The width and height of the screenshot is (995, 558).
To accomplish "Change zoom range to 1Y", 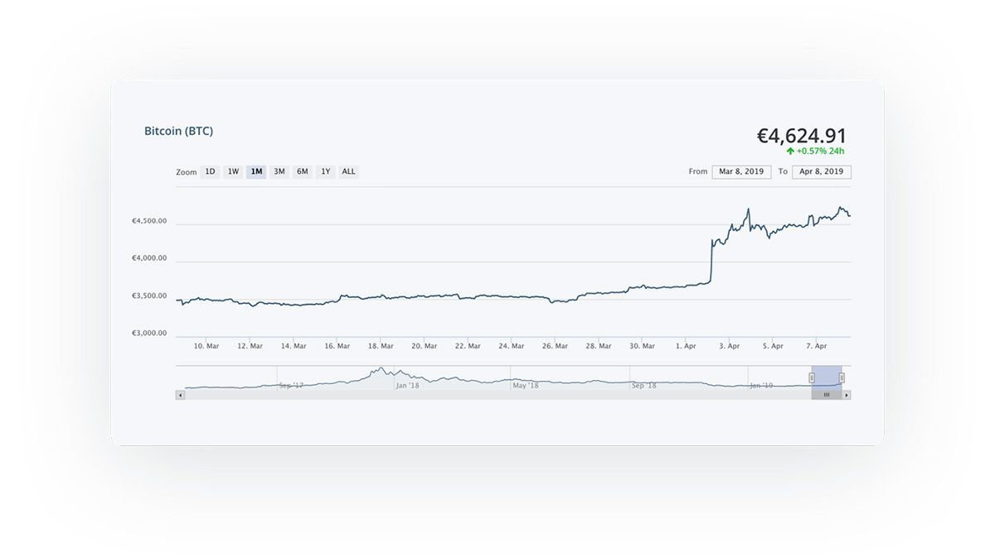I will tap(326, 171).
